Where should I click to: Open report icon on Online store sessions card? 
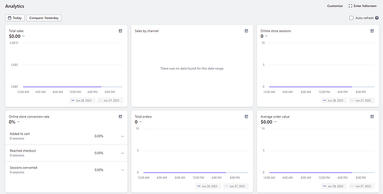[372, 31]
